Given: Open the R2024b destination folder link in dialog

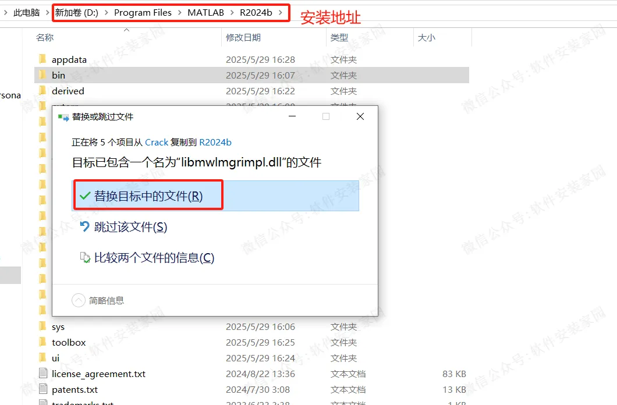Looking at the screenshot, I should 215,143.
